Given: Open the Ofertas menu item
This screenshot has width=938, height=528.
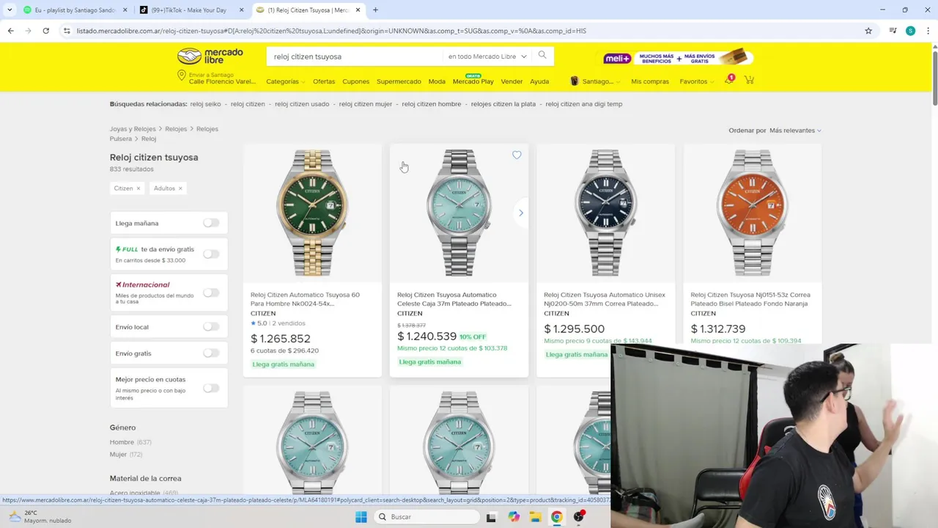Looking at the screenshot, I should [324, 81].
